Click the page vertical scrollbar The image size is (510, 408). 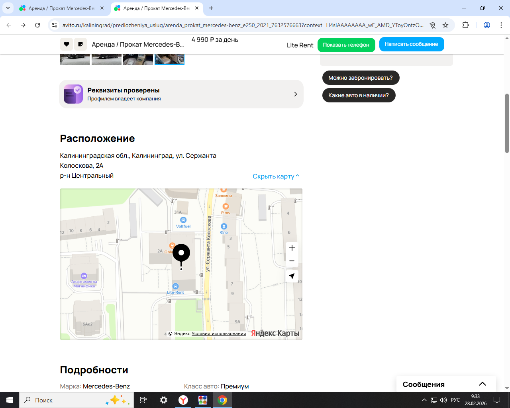(507, 124)
